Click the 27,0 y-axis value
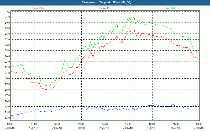This screenshot has width=210, height=131. point(7,40)
